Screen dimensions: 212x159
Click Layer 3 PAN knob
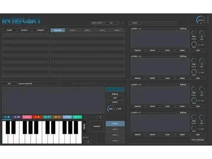[202, 89]
